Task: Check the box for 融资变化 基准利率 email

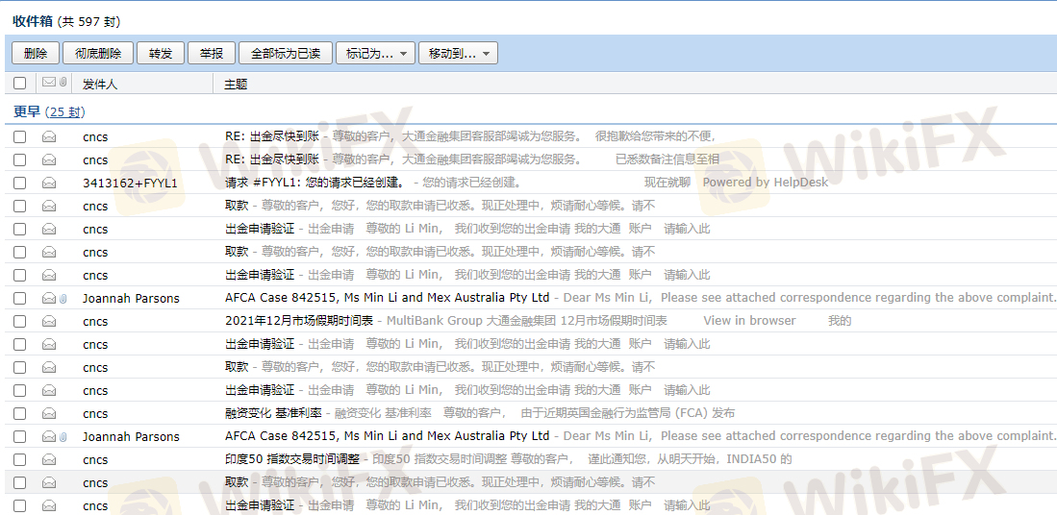Action: click(19, 413)
